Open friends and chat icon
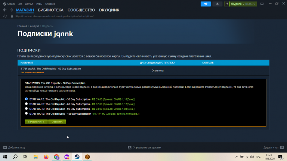287x161 pixels. (x=282, y=147)
